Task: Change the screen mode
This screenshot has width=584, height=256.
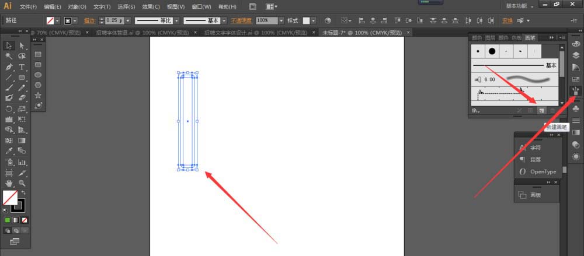Action: pyautogui.click(x=15, y=242)
